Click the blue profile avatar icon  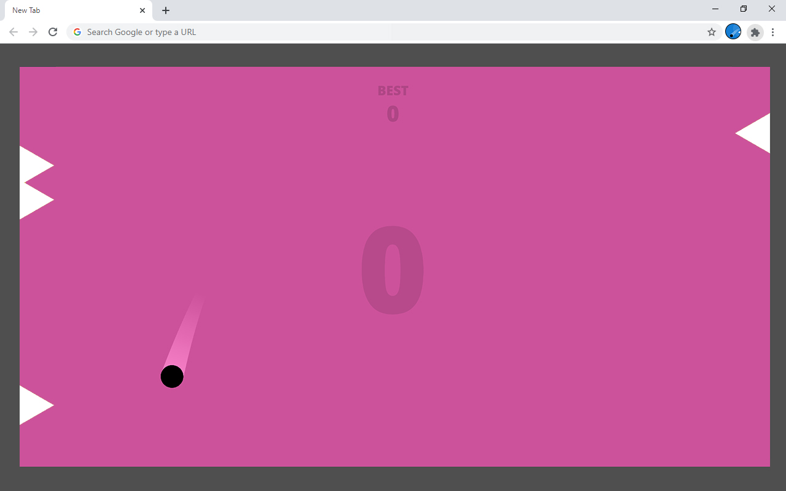click(733, 32)
